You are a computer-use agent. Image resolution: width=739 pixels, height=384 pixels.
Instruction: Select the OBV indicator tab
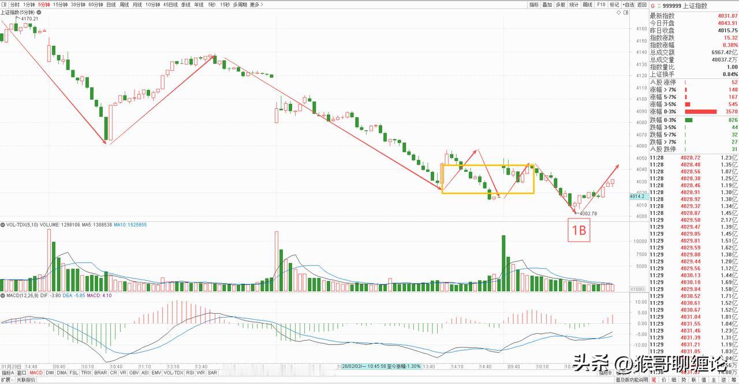click(x=134, y=373)
